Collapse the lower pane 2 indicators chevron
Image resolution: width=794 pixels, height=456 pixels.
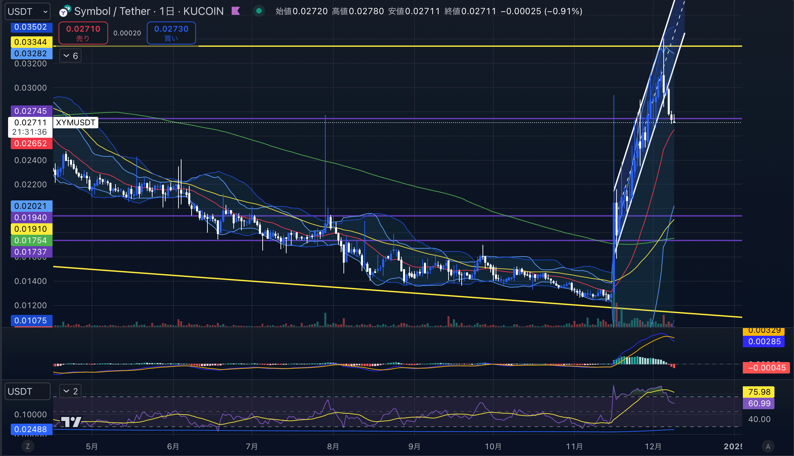(70, 391)
